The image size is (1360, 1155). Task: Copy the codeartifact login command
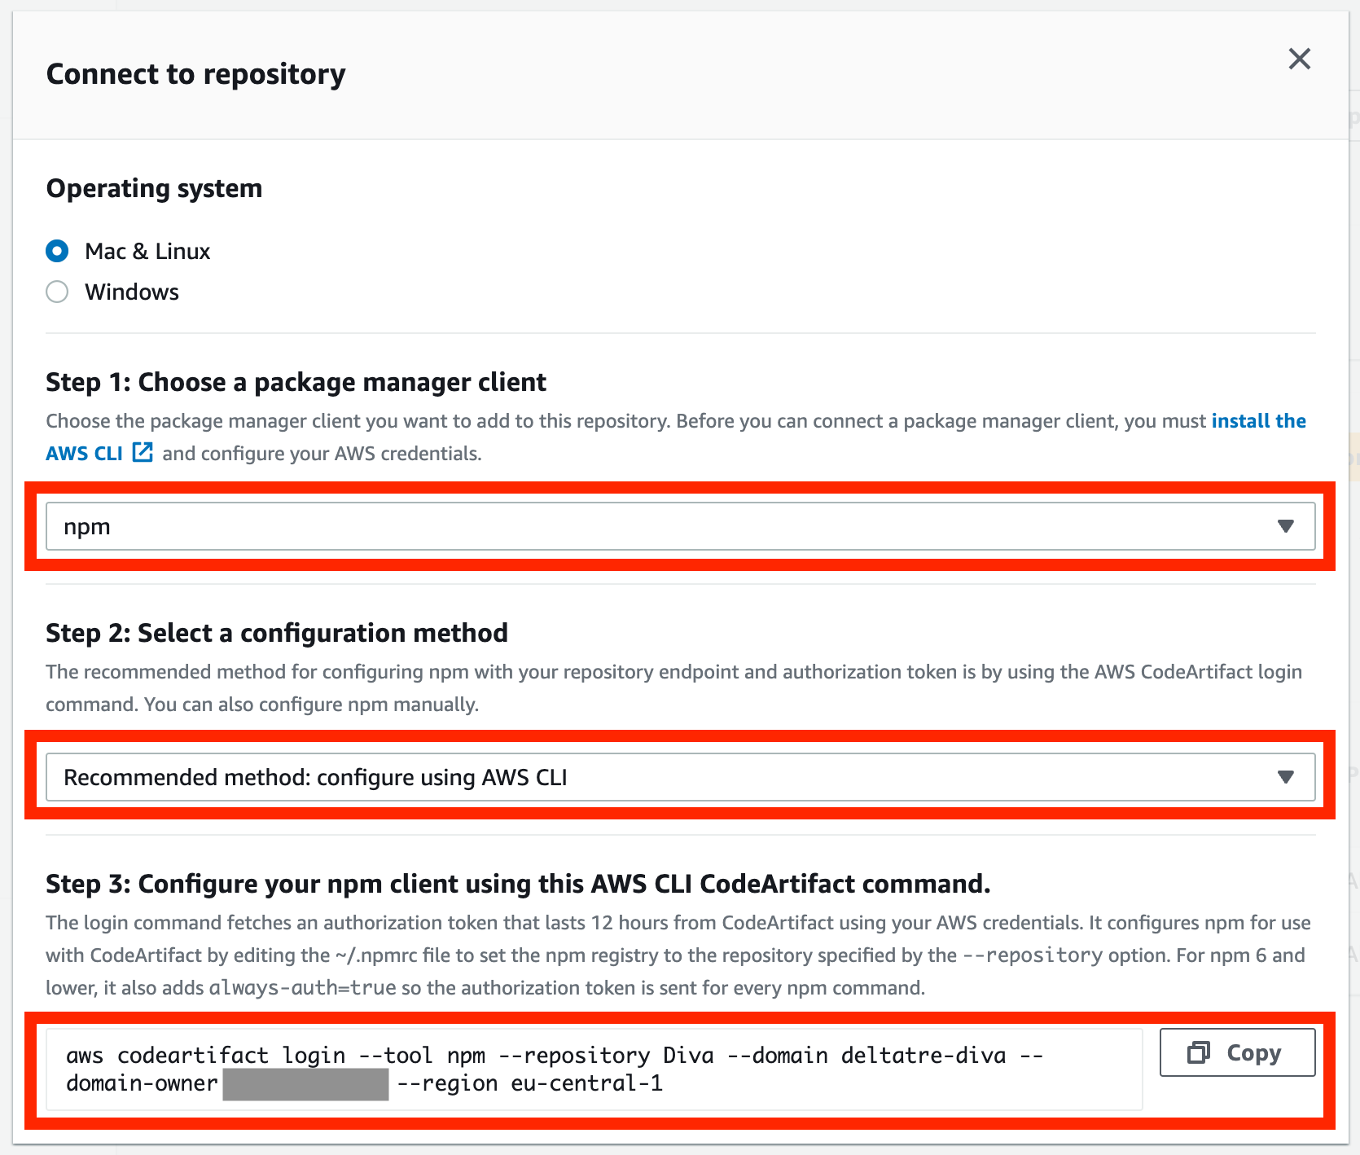(x=1237, y=1052)
